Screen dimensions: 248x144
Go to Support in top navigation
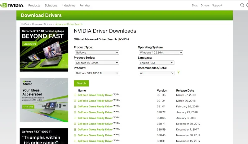pos(217,5)
